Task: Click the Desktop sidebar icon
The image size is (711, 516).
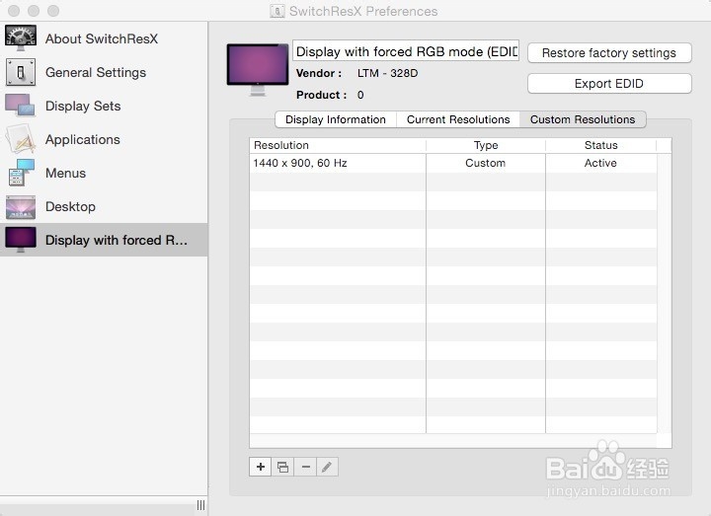Action: [21, 206]
